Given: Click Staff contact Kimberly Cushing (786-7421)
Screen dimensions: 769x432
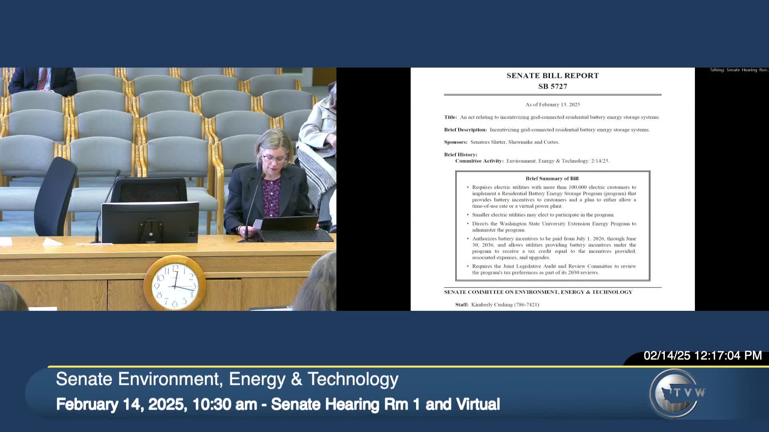Looking at the screenshot, I should click(493, 304).
